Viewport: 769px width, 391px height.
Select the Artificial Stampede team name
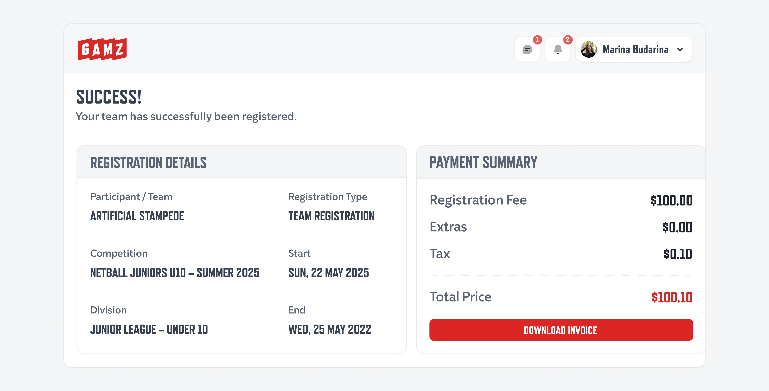click(x=137, y=216)
